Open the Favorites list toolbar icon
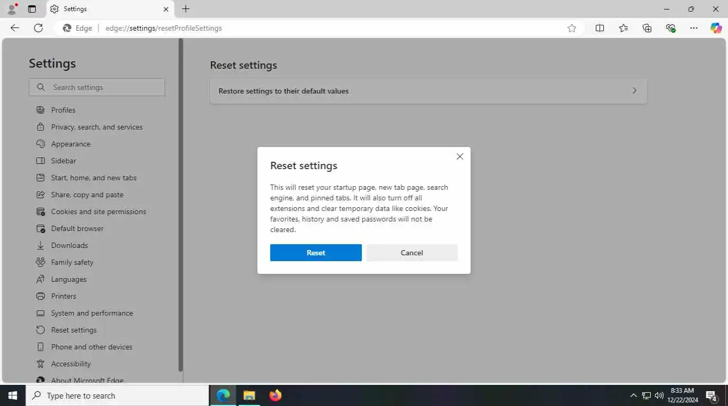This screenshot has width=728, height=406. (623, 28)
